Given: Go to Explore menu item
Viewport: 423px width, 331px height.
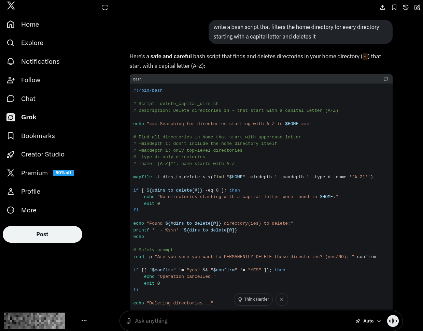Looking at the screenshot, I should click(x=32, y=43).
